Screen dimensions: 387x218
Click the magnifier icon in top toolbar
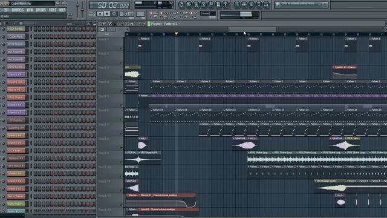tap(211, 4)
